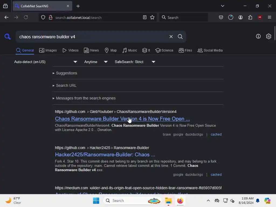Open the clock showing 1:09 AM
Viewport: 276px width, 207px height.
coord(246,201)
